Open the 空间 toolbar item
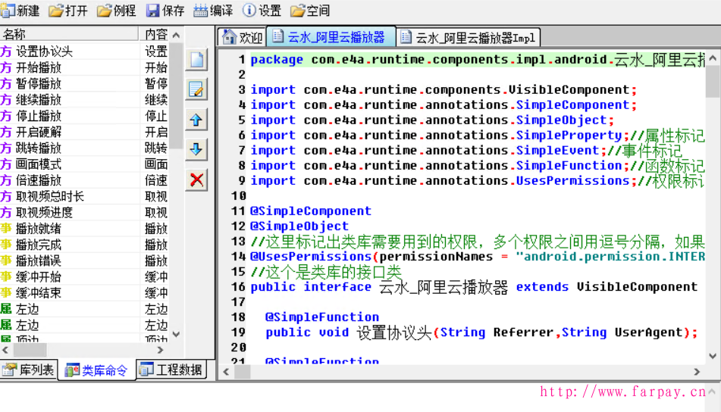Viewport: 721px width, 412px height. click(x=310, y=11)
